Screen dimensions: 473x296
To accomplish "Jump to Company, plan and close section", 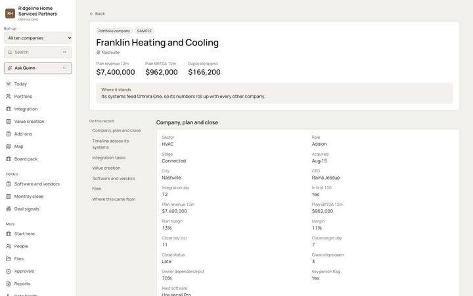I will click(116, 130).
